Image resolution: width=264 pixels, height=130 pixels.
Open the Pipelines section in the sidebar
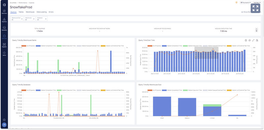coord(4,20)
